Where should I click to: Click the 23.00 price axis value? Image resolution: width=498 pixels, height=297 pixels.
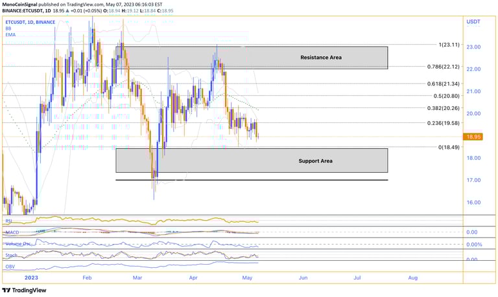[473, 47]
